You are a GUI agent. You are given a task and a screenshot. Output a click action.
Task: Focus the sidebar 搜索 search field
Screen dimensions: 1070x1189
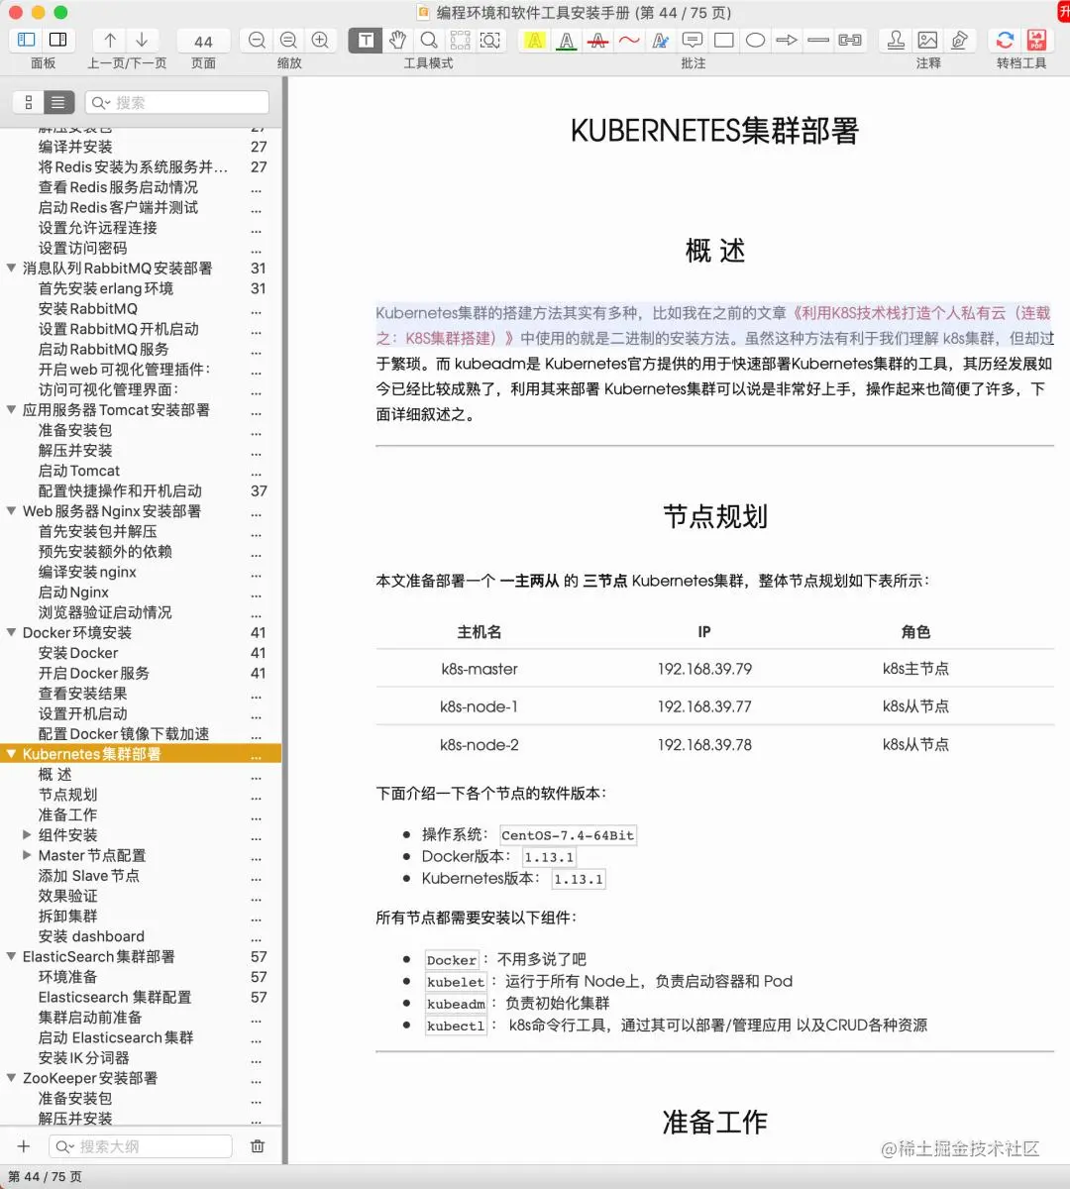[177, 102]
